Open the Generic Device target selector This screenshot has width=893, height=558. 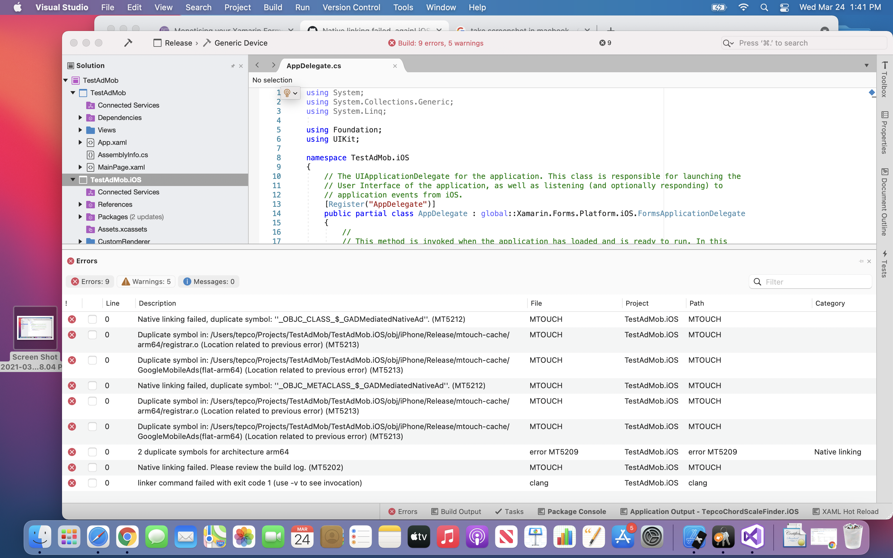click(235, 43)
